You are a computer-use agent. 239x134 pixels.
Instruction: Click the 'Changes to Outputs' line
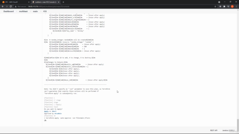pos(56,62)
